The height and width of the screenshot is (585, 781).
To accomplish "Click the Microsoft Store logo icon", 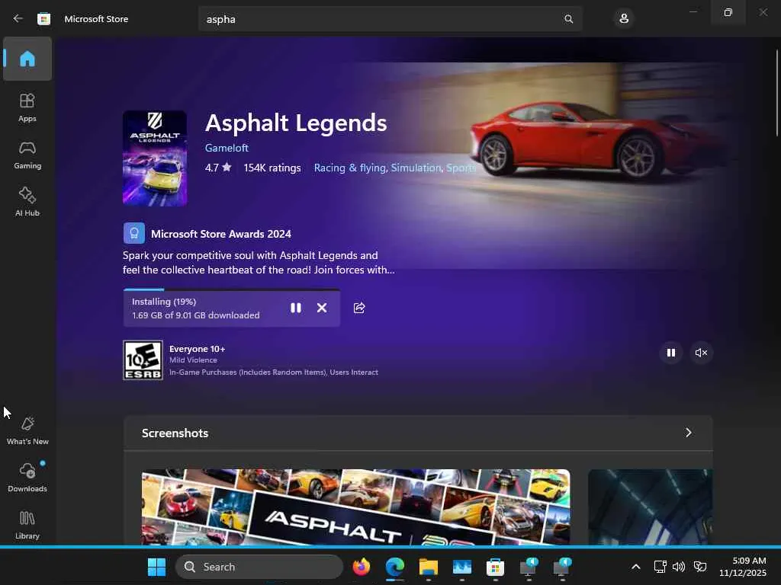I will (43, 19).
